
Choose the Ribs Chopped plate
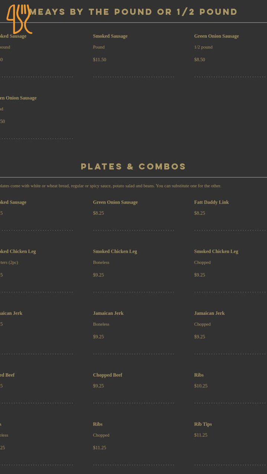[x=98, y=424]
